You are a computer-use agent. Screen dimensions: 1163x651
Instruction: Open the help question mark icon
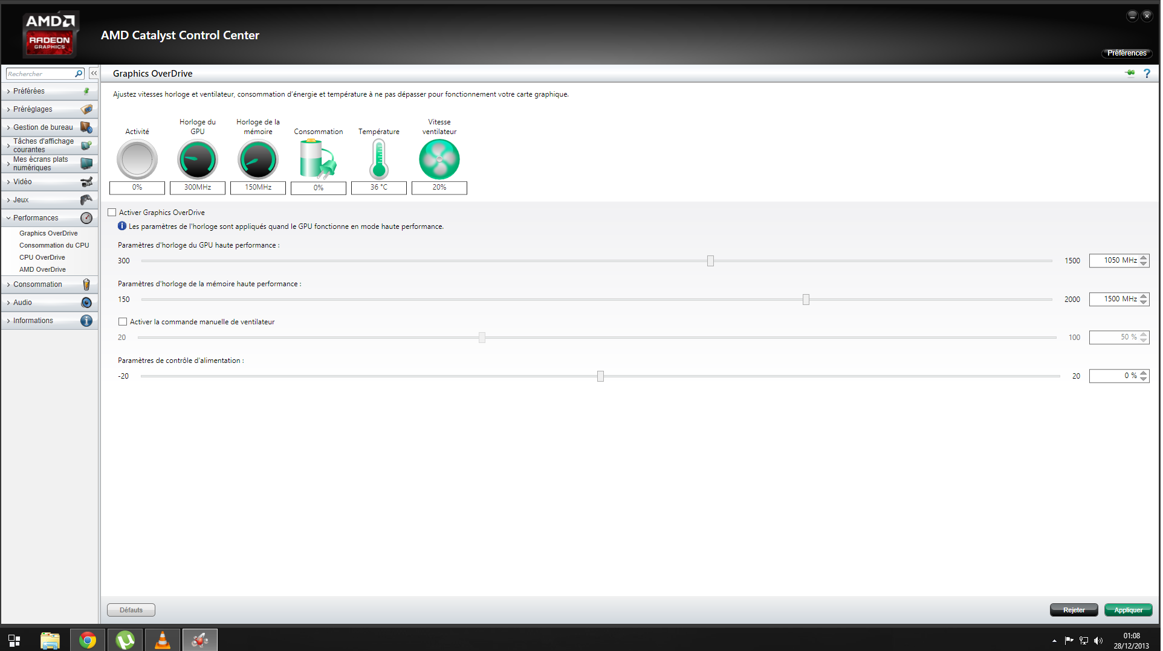tap(1147, 73)
